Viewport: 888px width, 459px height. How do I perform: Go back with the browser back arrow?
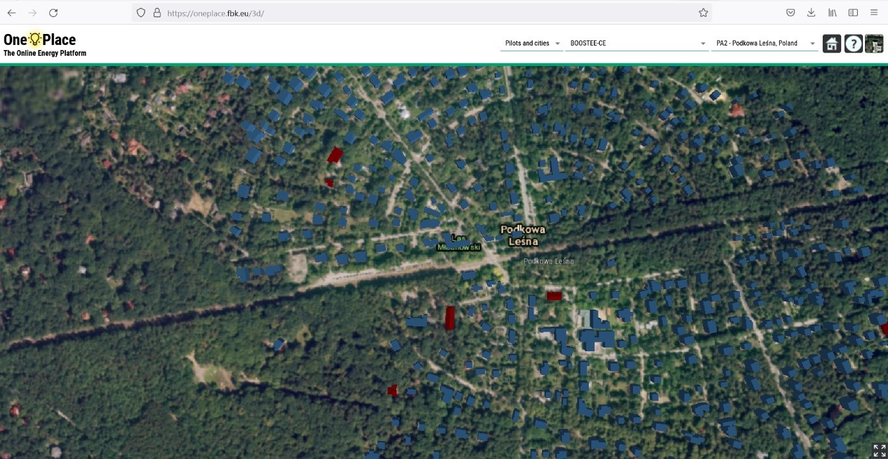tap(12, 13)
